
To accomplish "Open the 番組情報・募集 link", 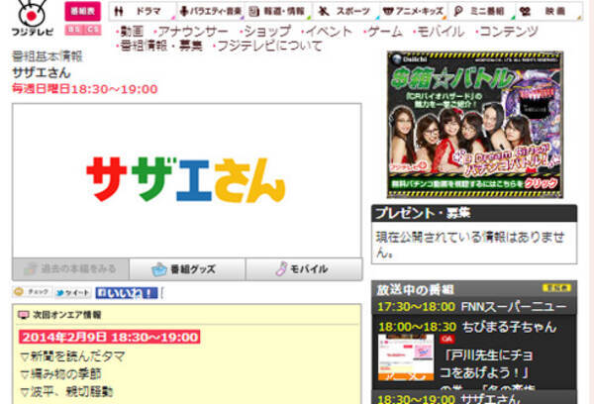I will (161, 47).
